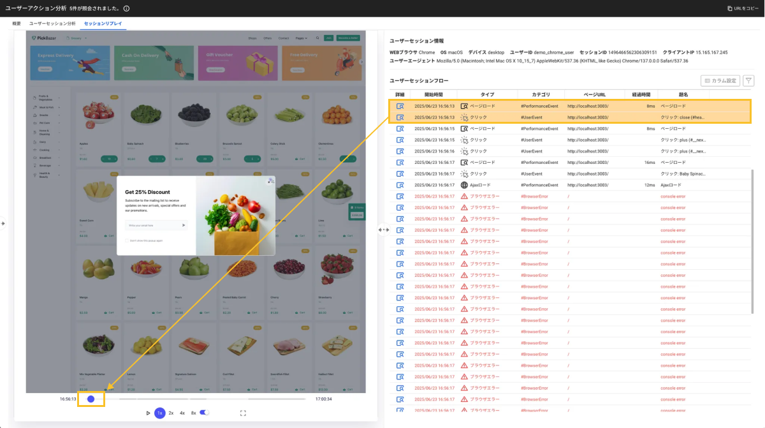Click the collapse arrow at far left edge
The width and height of the screenshot is (765, 428).
[3, 223]
